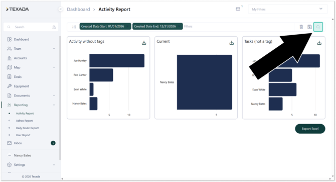The height and width of the screenshot is (182, 336).
Task: Remove the Created Date End filter chip
Action: click(x=180, y=27)
